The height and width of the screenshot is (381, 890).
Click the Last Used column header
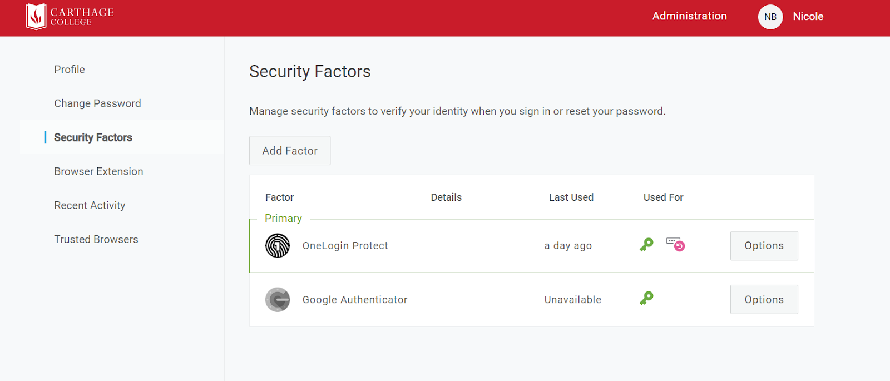[x=571, y=197]
